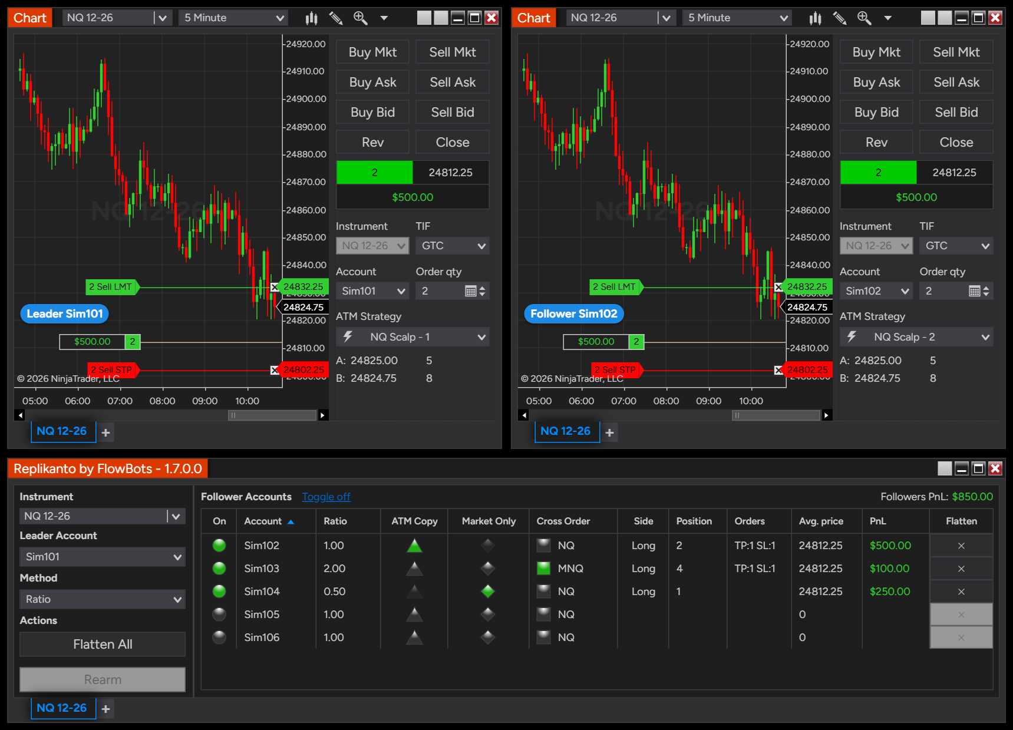Flatten Sim104 position with X button
This screenshot has height=730, width=1013.
961,592
